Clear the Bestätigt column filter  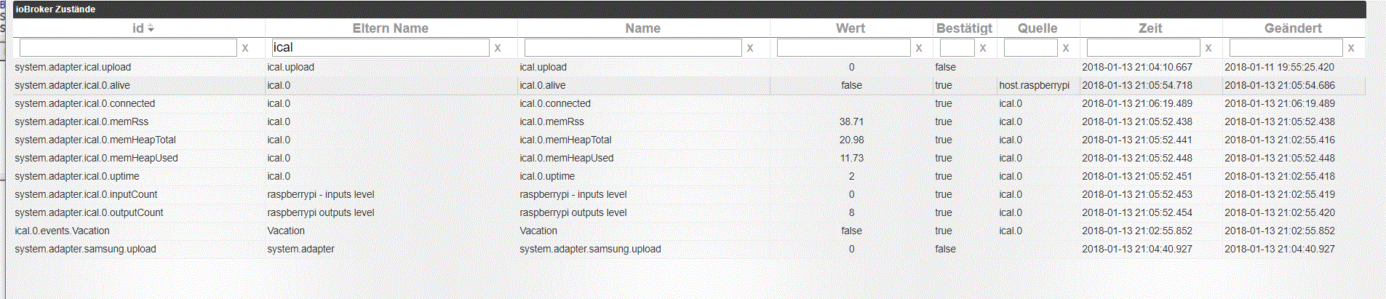(983, 48)
